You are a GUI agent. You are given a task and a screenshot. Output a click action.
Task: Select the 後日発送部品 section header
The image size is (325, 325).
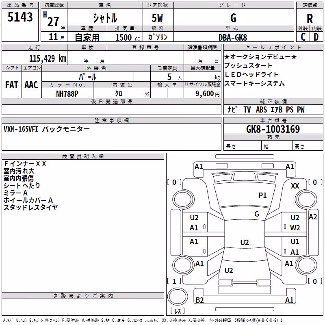click(111, 101)
